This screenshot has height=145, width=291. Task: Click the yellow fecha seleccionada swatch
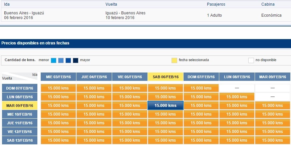[174, 60]
